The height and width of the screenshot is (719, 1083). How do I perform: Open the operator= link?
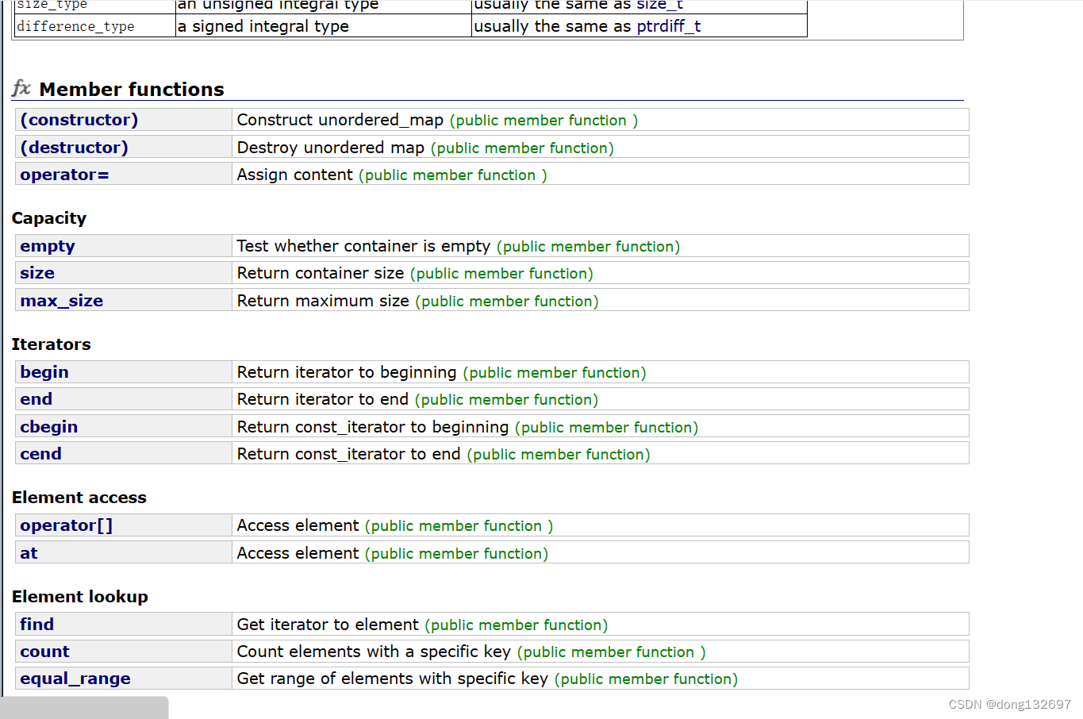pos(64,175)
